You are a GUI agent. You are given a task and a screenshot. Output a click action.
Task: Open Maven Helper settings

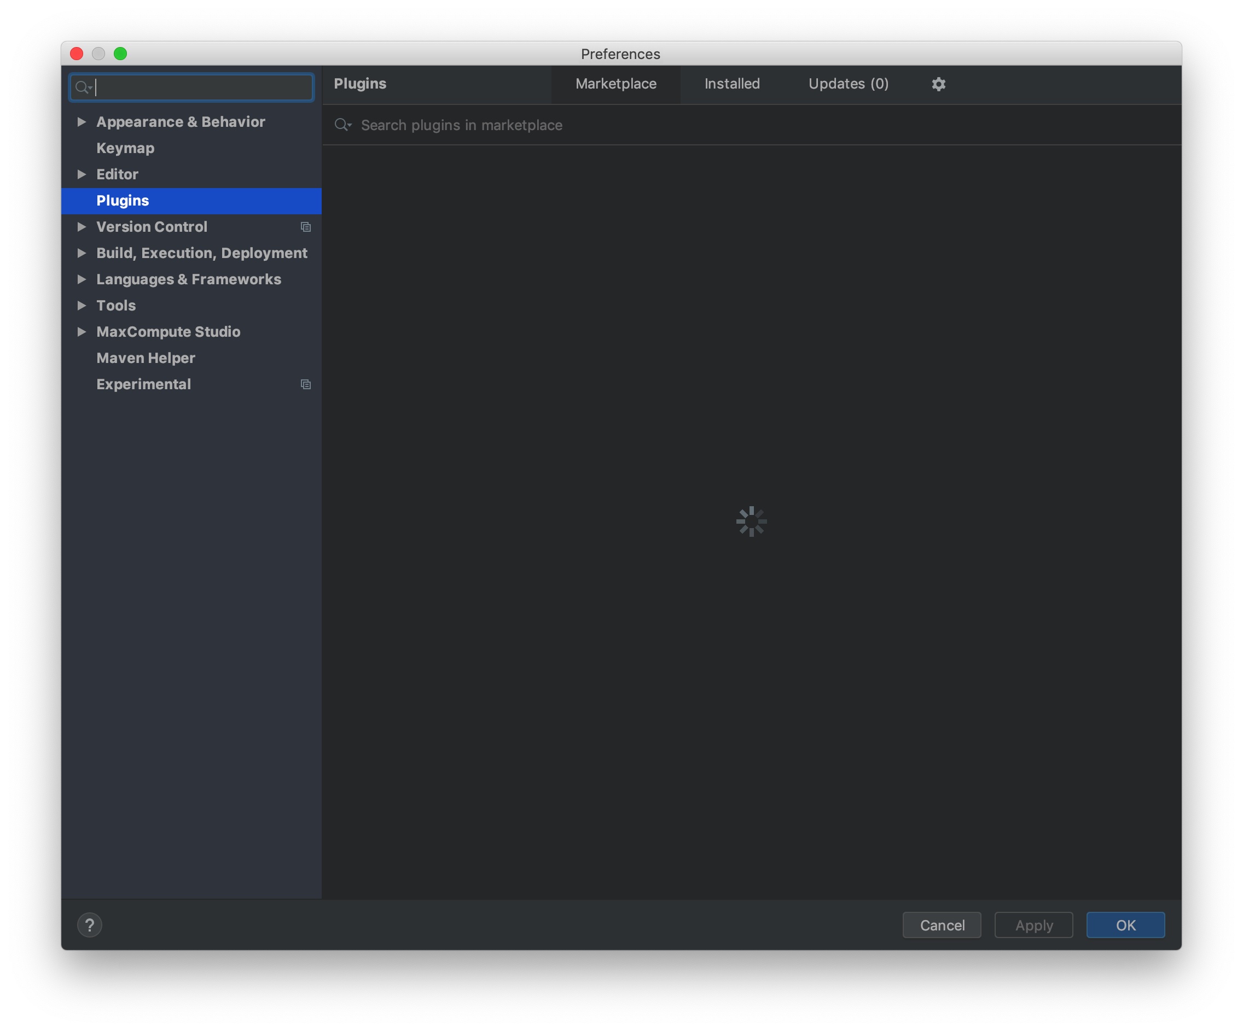coord(145,358)
